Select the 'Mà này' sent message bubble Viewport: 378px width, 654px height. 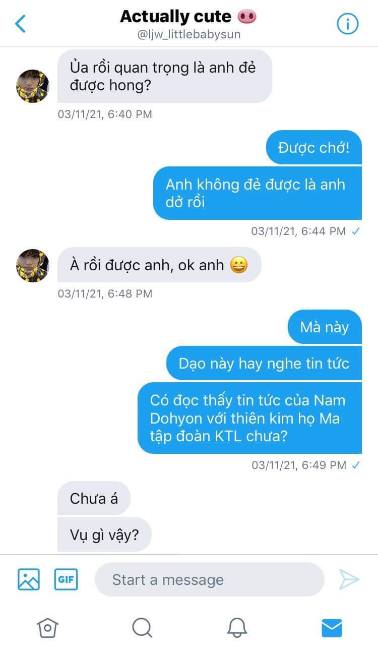(x=325, y=327)
